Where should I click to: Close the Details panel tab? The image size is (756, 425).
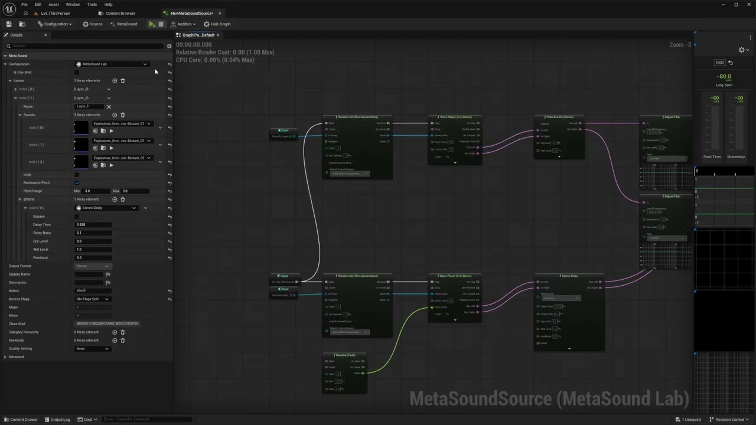(x=45, y=35)
